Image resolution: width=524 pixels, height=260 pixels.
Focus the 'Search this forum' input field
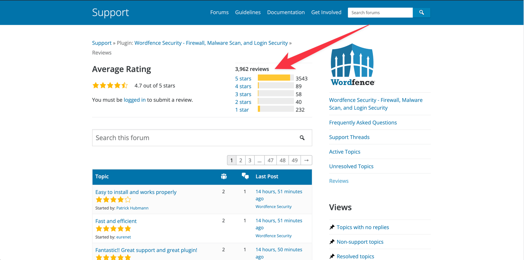point(195,138)
